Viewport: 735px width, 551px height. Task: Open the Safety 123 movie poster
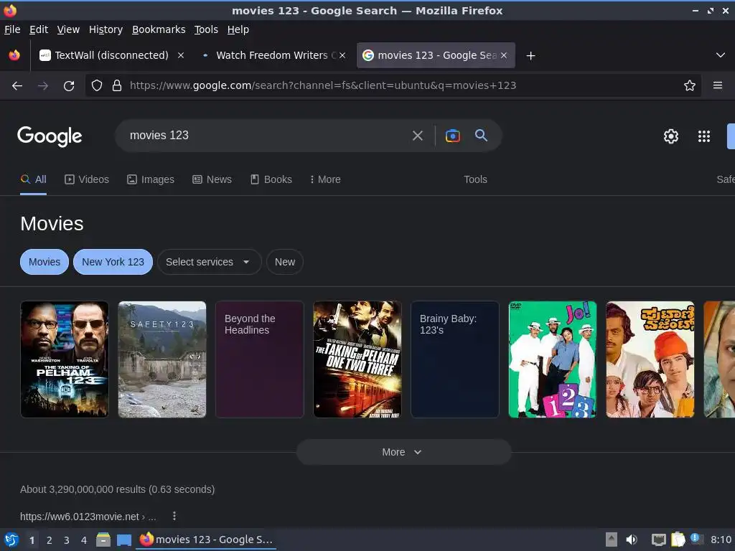pyautogui.click(x=162, y=359)
